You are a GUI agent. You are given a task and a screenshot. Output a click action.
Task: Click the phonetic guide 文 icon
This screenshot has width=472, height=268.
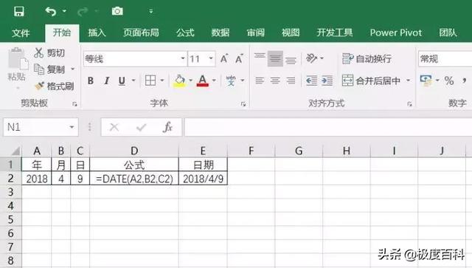(231, 80)
